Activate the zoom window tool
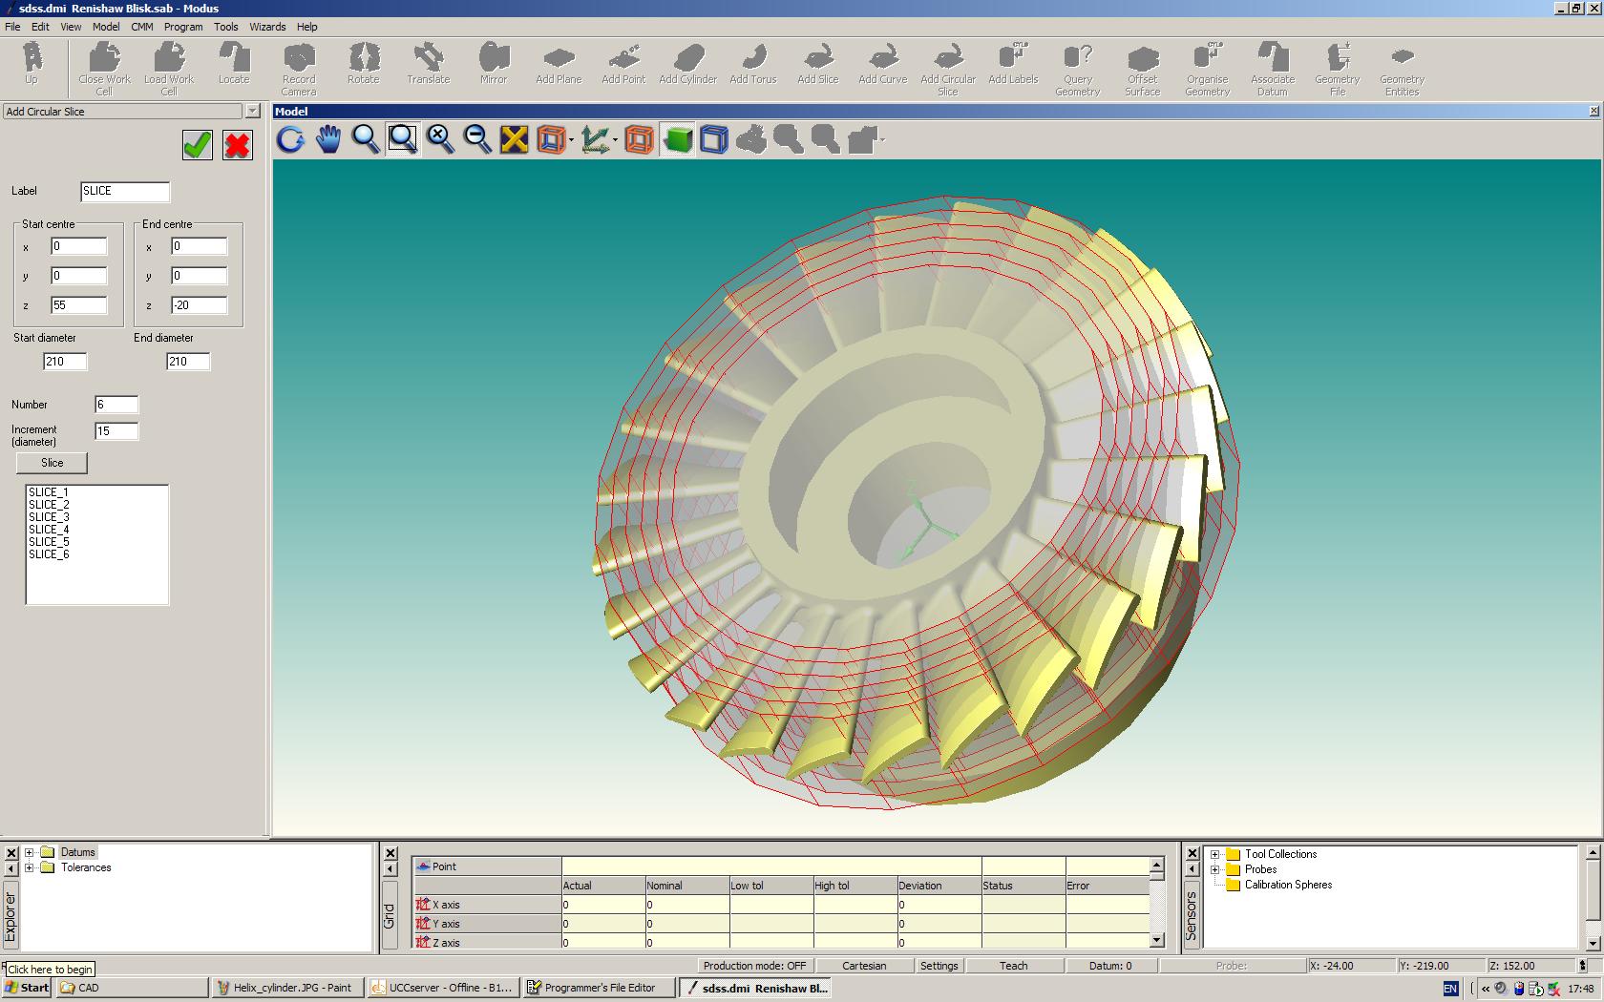Viewport: 1604px width, 1002px height. [402, 140]
